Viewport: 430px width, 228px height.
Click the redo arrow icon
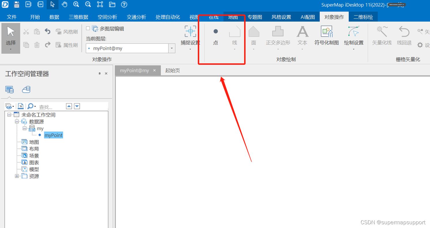(x=48, y=45)
